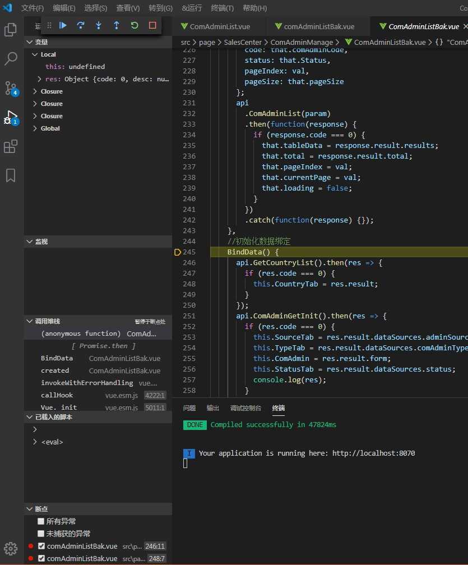Viewport: 468px width, 565px height.
Task: Open the Manage settings gear
Action: [x=11, y=548]
